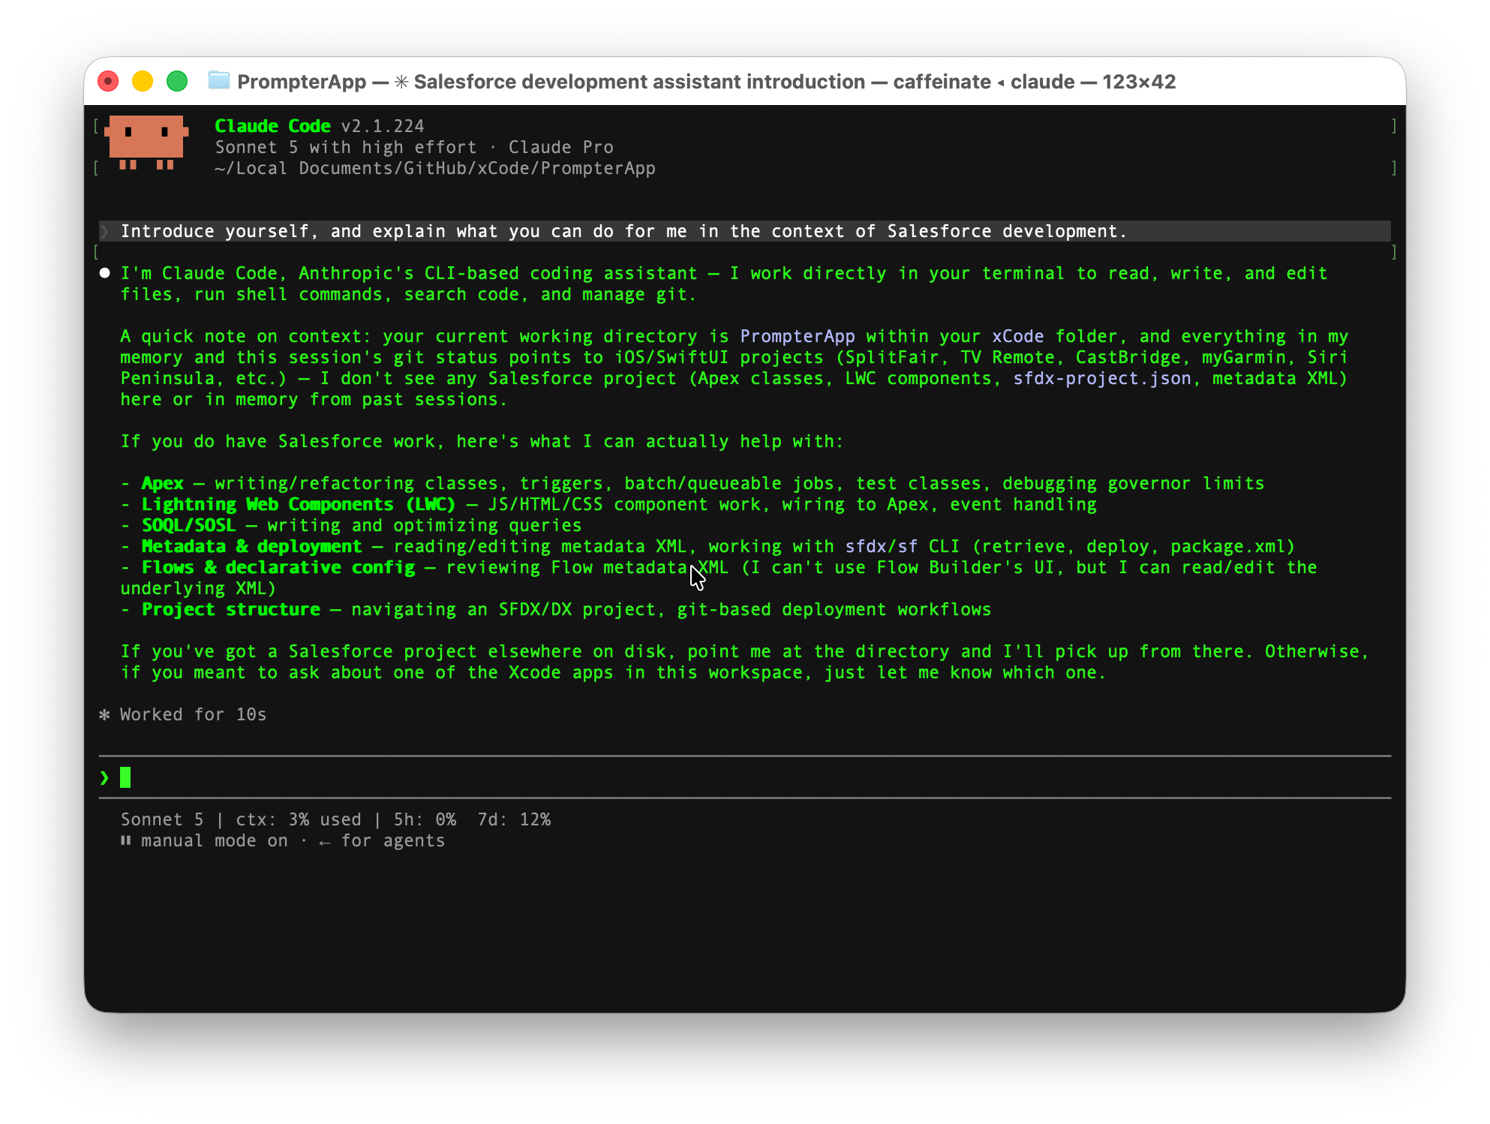This screenshot has height=1124, width=1490.
Task: Minimize the window with the yellow button
Action: (x=143, y=81)
